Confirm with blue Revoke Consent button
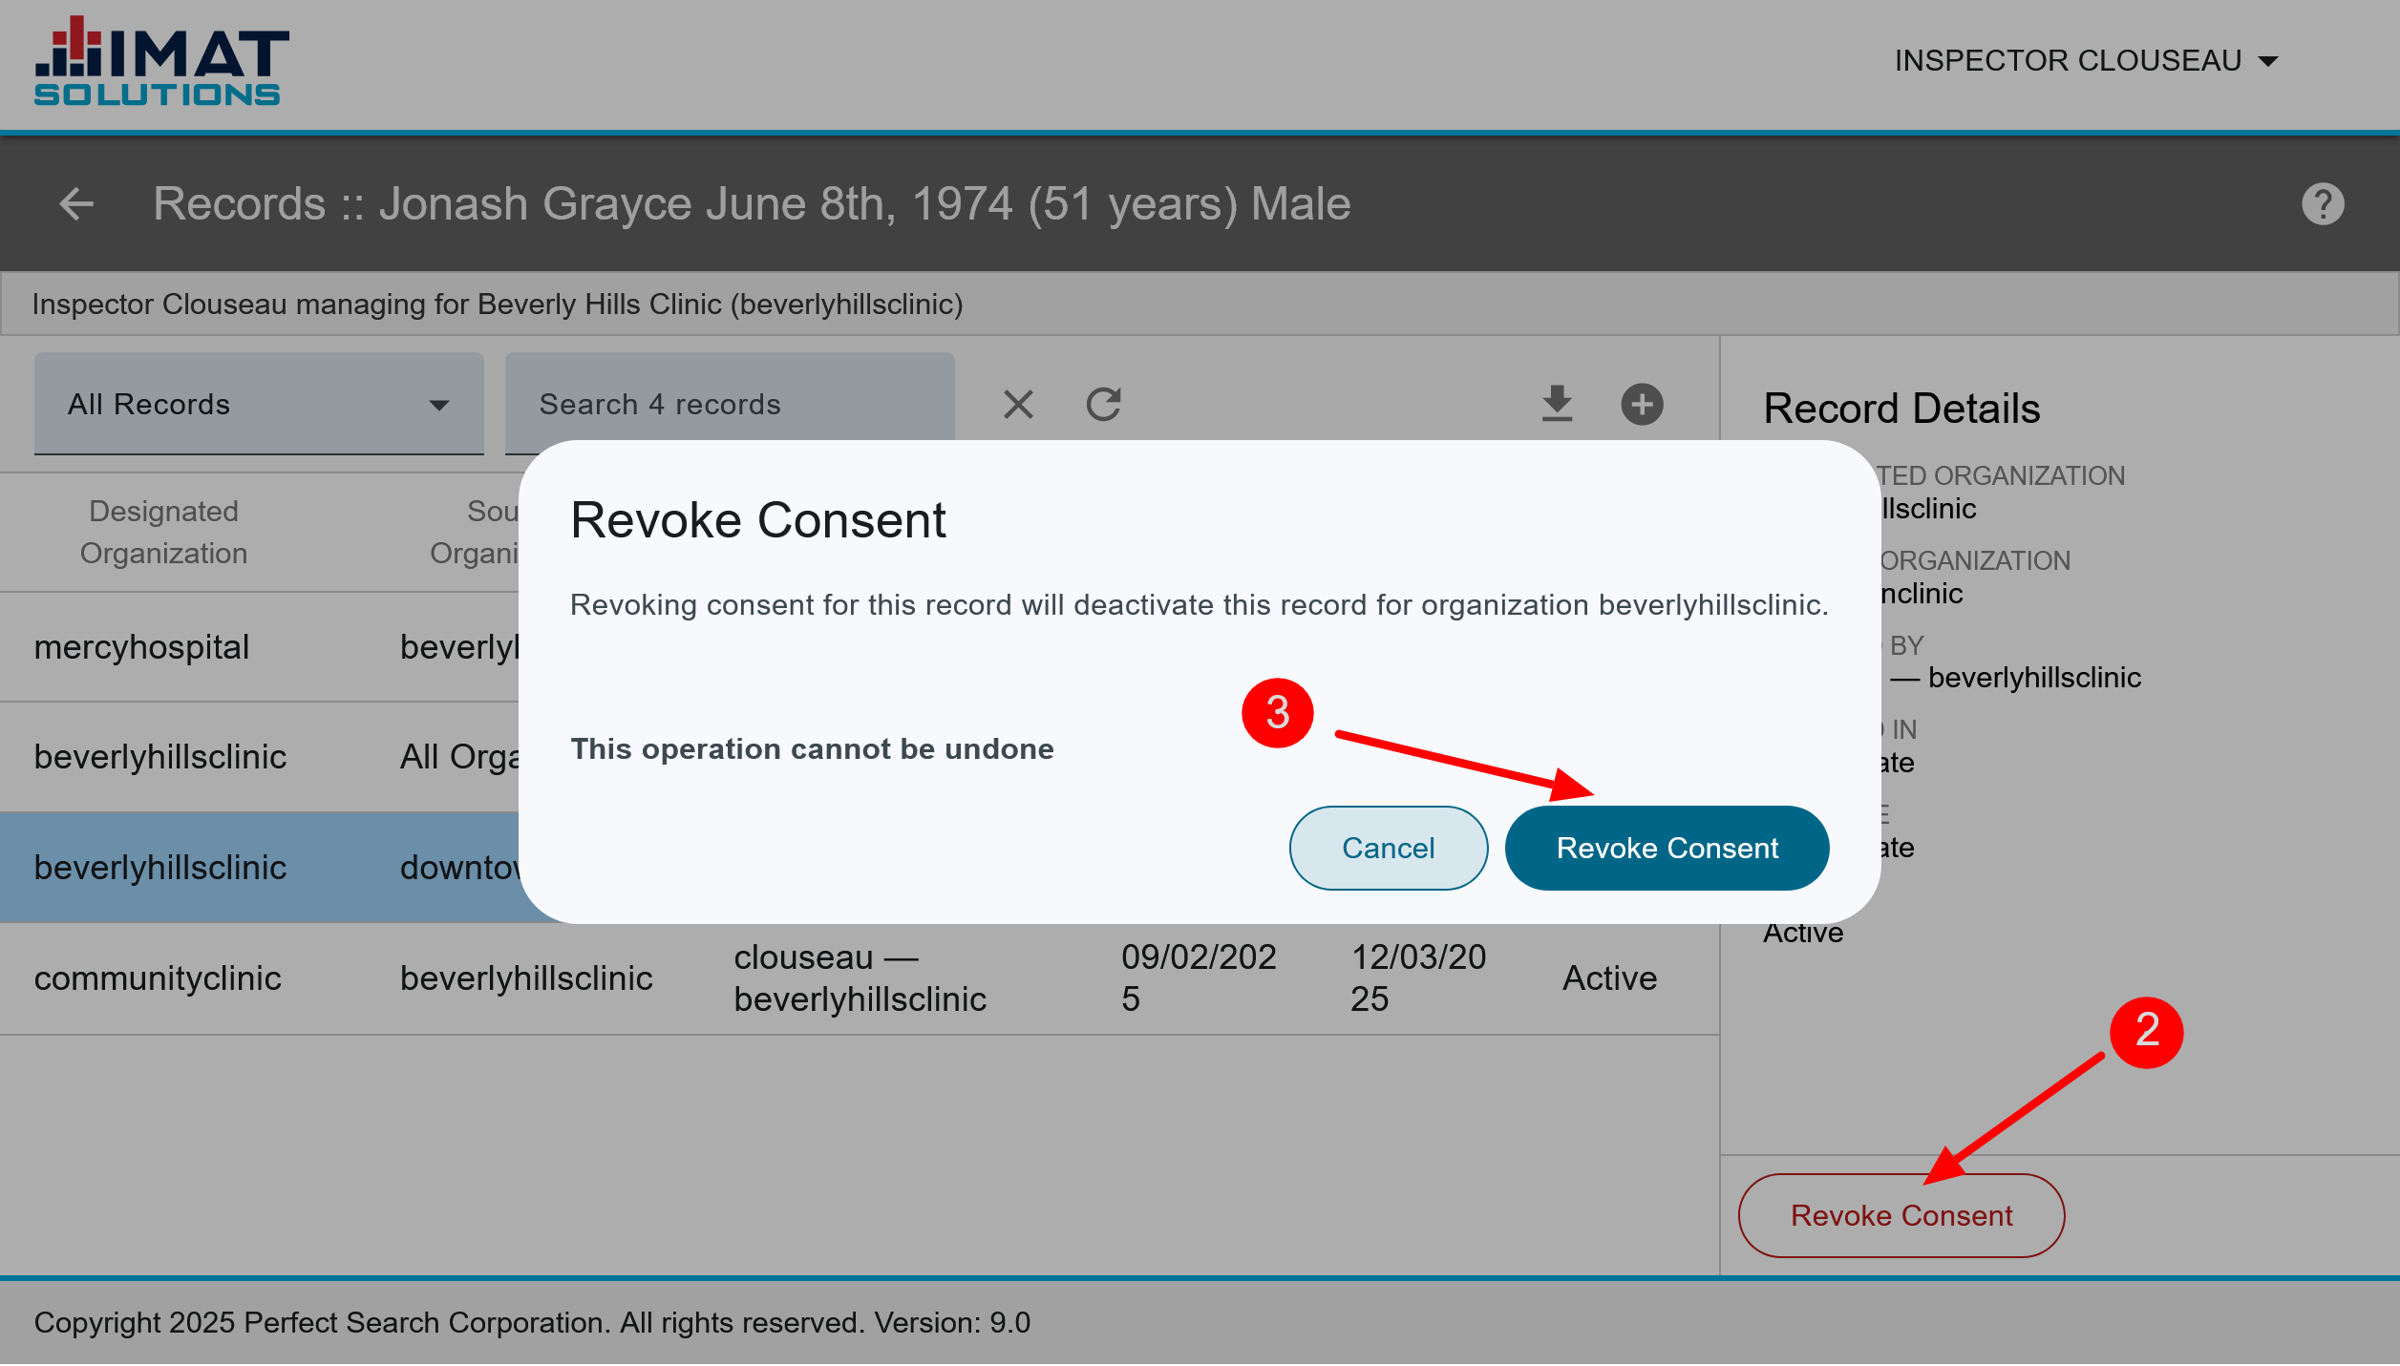This screenshot has height=1366, width=2400. (x=1667, y=848)
